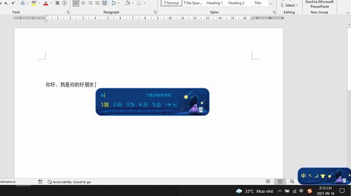Apply superscript formatting
The height and width of the screenshot is (196, 351).
point(13,3)
